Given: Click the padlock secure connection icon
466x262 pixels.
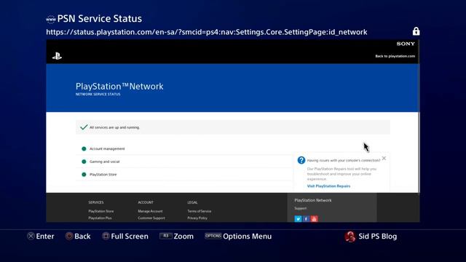Looking at the screenshot, I should point(416,31).
